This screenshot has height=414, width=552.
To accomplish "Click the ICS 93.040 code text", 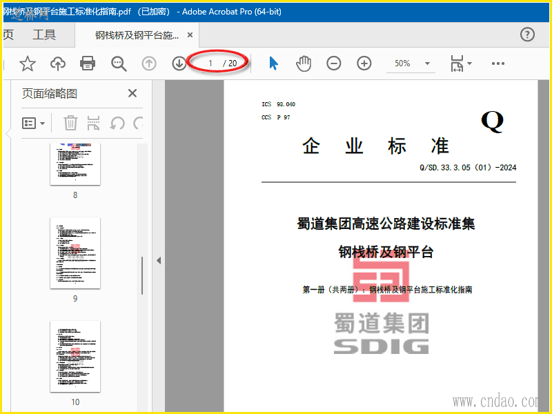I will 279,104.
